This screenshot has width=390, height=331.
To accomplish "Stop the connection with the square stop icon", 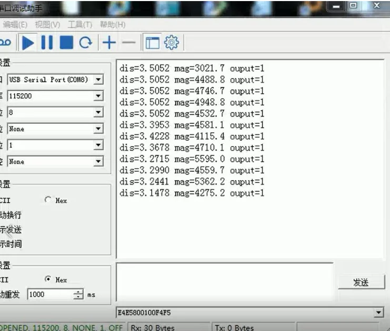I will click(66, 43).
